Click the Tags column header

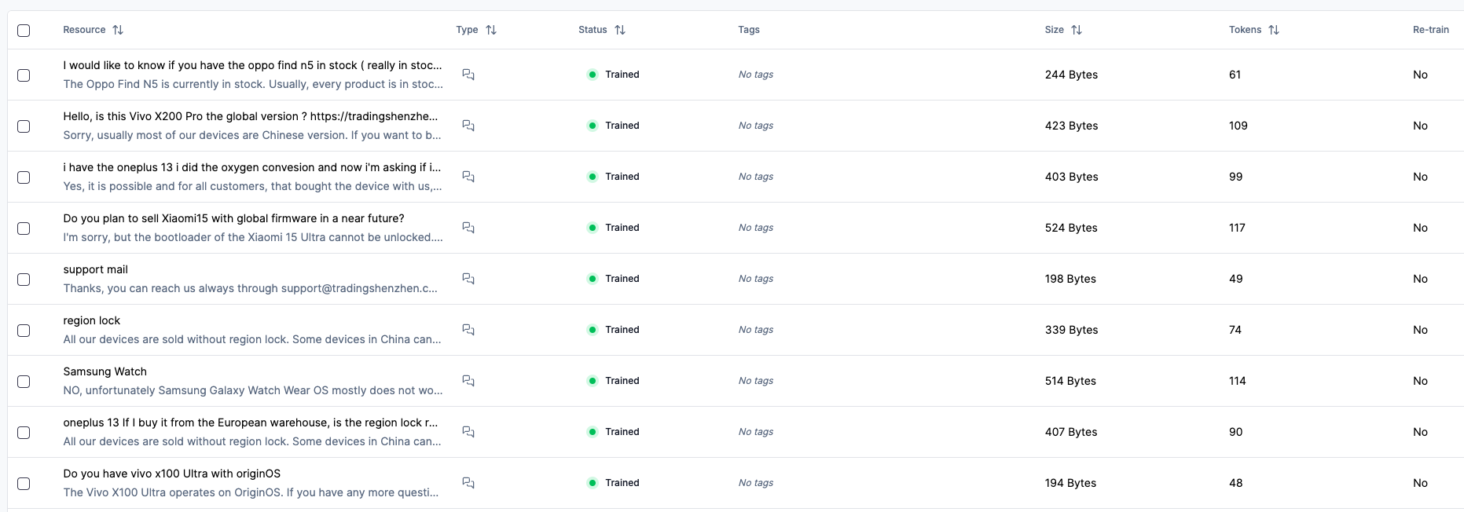[749, 30]
